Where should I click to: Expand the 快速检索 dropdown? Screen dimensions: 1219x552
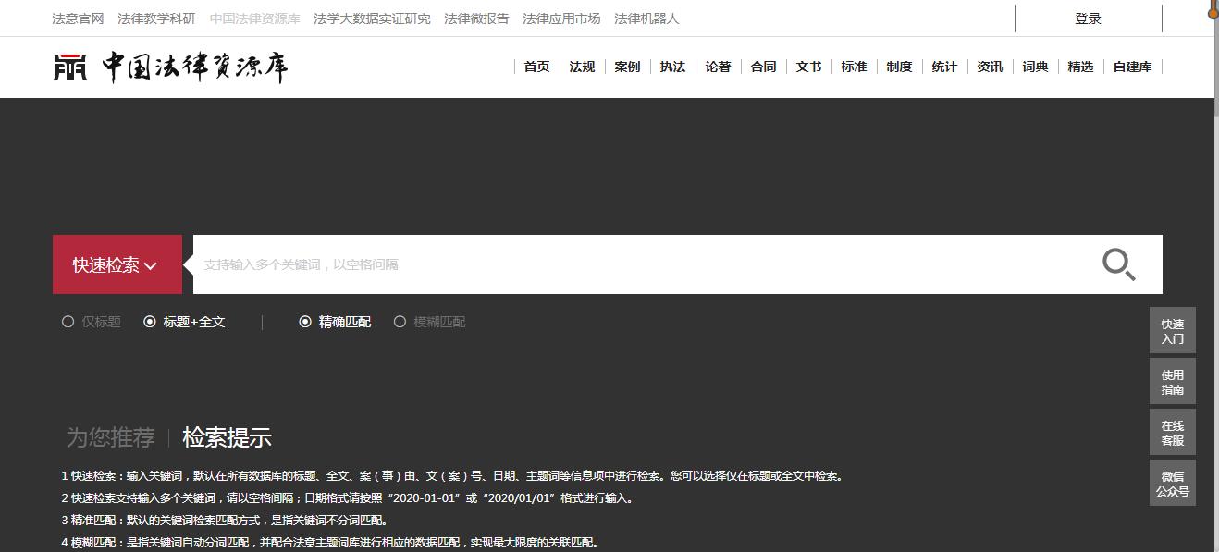(x=117, y=264)
